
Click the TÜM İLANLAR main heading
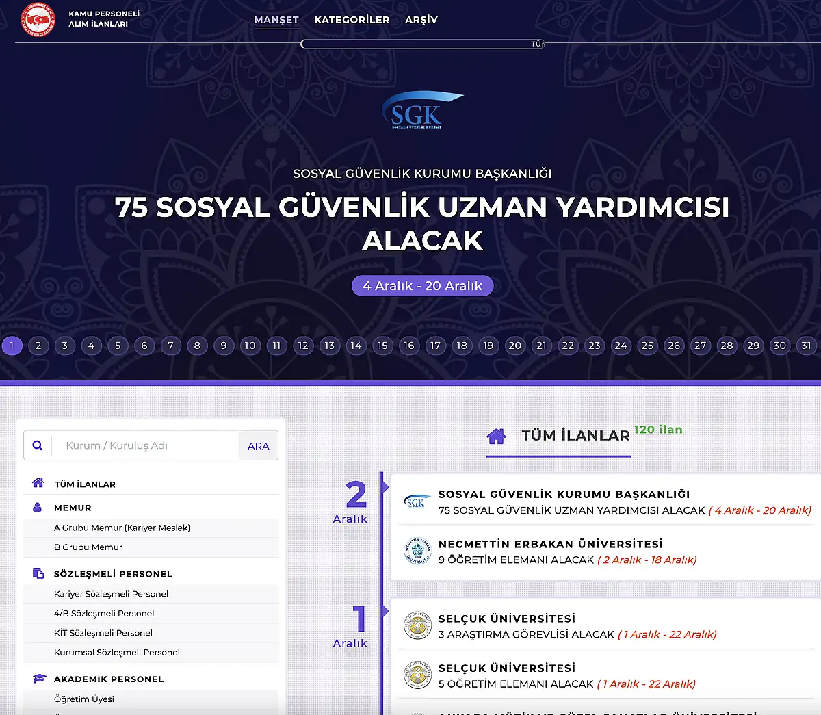click(575, 436)
